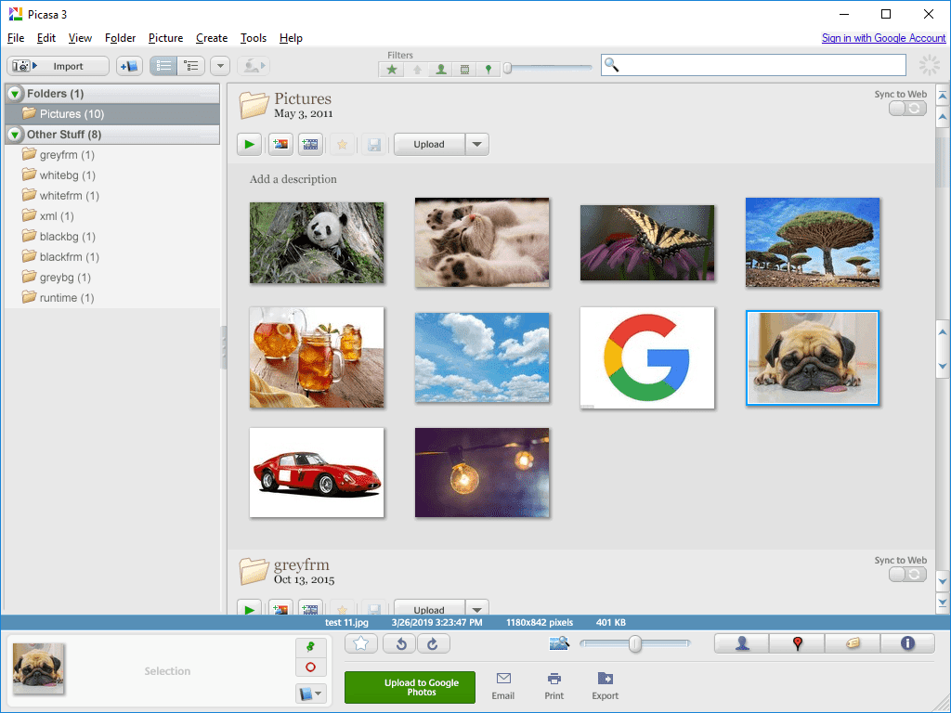Open the Upload dropdown arrow for Pictures
This screenshot has height=713, width=951.
pos(477,144)
